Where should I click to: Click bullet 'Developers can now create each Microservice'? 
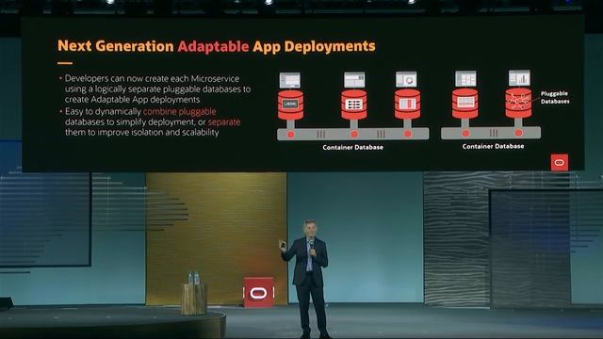pyautogui.click(x=152, y=78)
